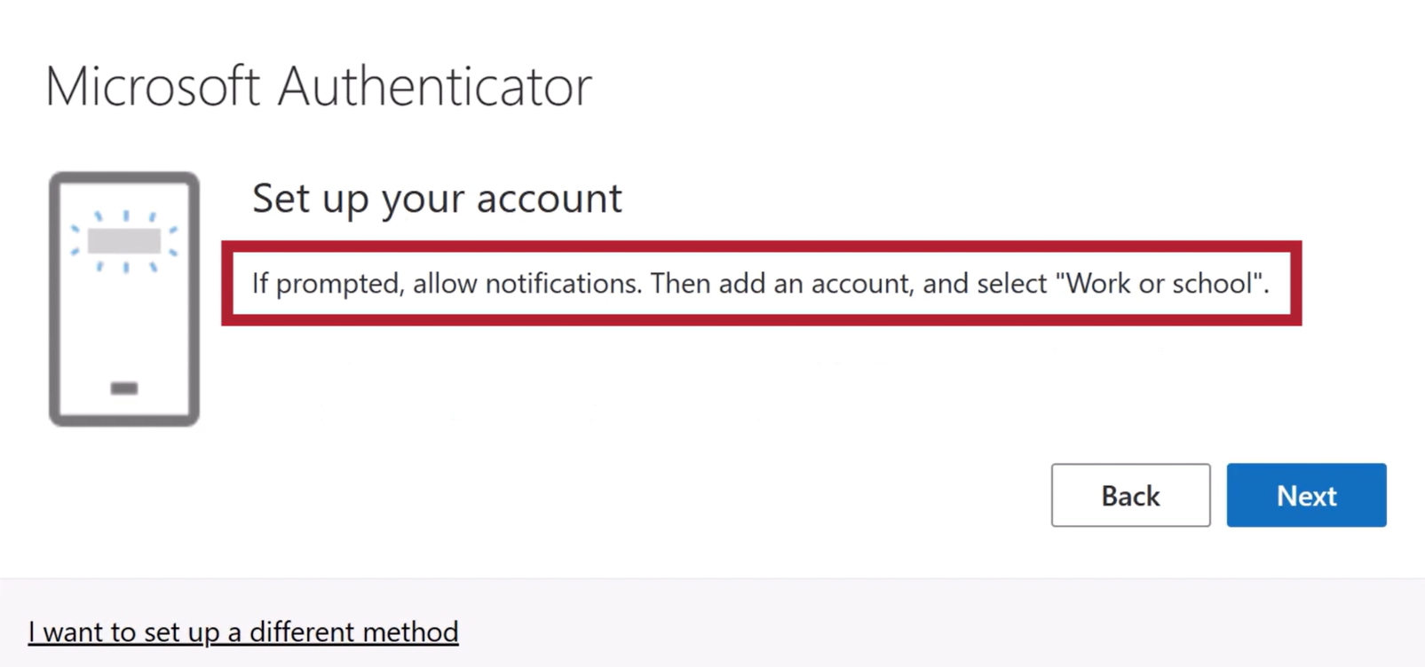Click the word "account" in the heading
The width and height of the screenshot is (1425, 667).
coord(549,198)
